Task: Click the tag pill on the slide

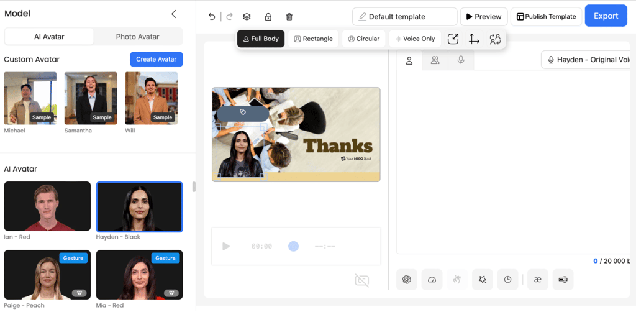Action: (x=243, y=112)
